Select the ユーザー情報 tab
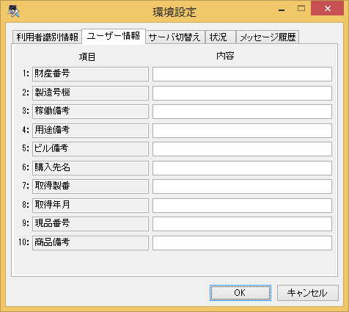The image size is (349, 312). coord(114,36)
